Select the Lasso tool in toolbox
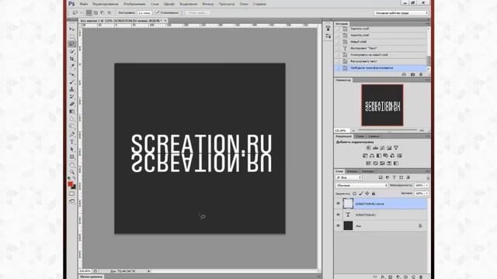 [x=72, y=44]
